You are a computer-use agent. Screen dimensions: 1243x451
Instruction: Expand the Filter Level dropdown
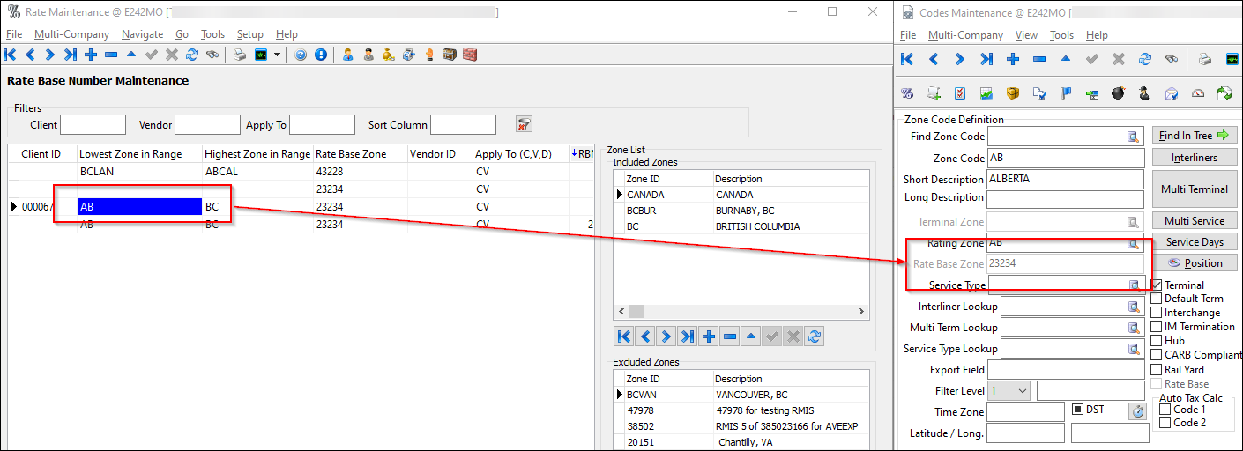[x=1022, y=390]
